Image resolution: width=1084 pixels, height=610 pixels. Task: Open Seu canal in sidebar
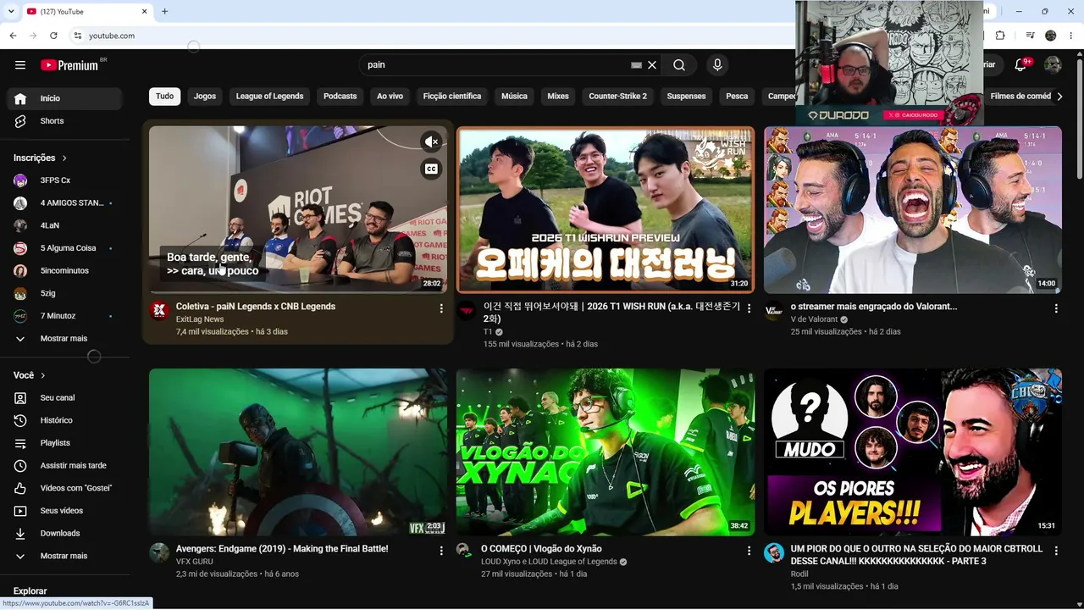click(64, 397)
